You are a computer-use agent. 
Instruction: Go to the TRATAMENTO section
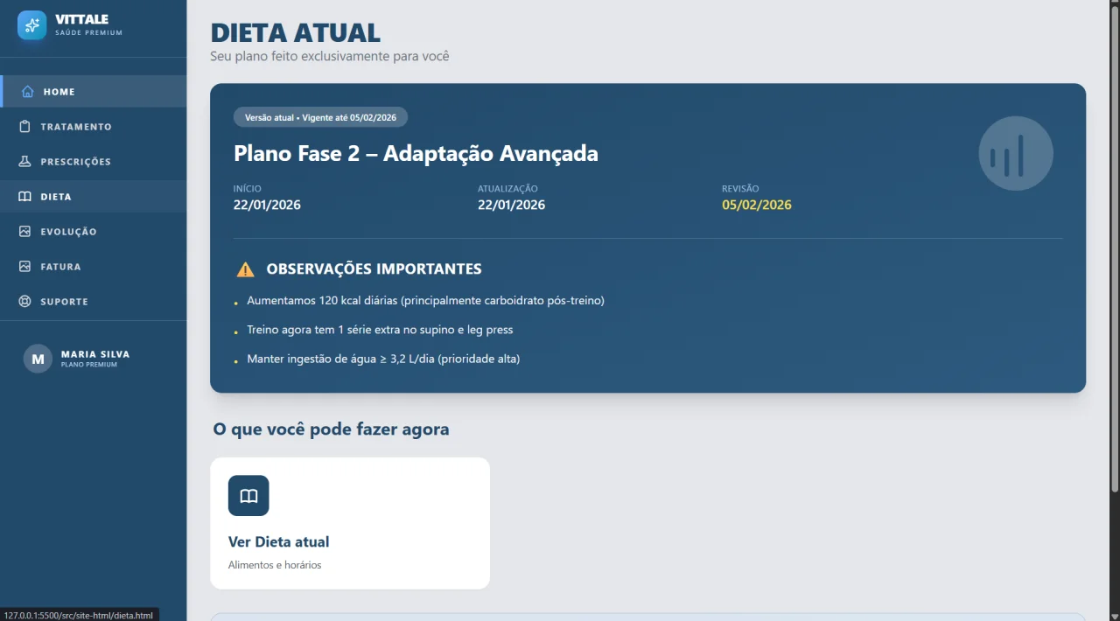pos(94,127)
